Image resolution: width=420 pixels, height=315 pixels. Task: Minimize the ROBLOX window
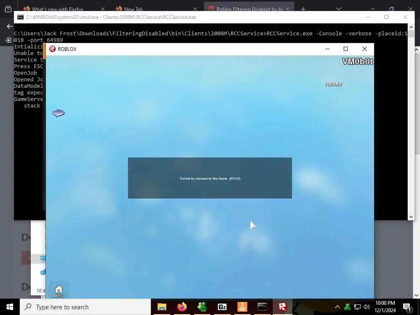pyautogui.click(x=327, y=49)
